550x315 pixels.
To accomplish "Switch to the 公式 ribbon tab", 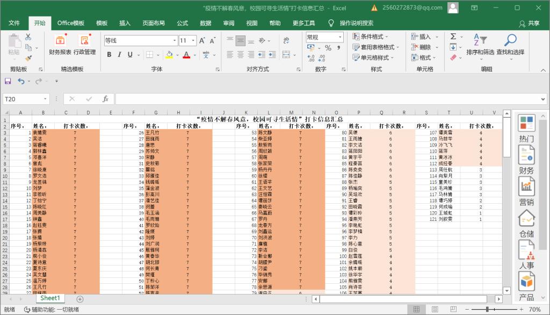I will pos(182,23).
